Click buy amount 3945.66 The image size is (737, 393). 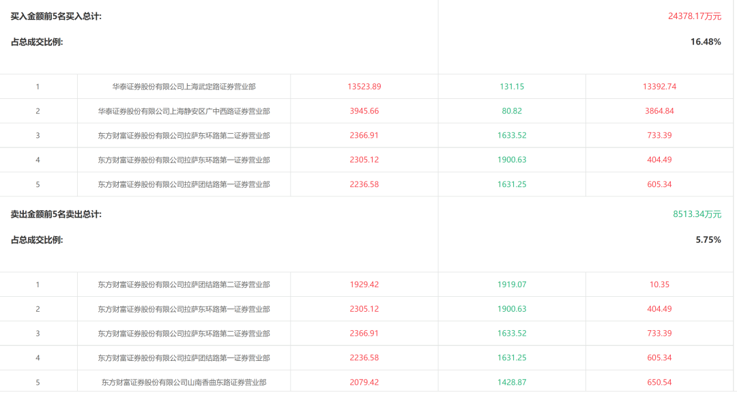point(364,111)
